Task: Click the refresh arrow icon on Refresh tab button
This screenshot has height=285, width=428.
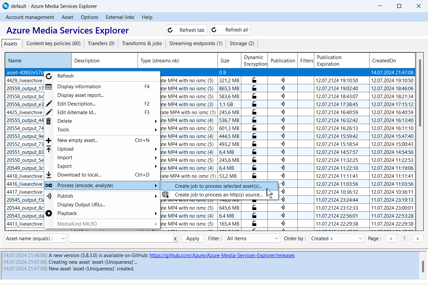Action: pyautogui.click(x=170, y=30)
